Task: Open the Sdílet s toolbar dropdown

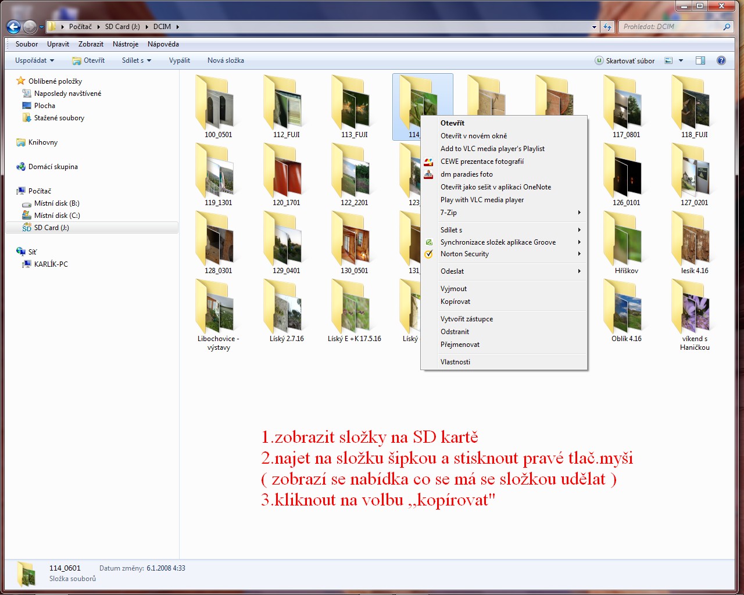Action: [x=137, y=60]
